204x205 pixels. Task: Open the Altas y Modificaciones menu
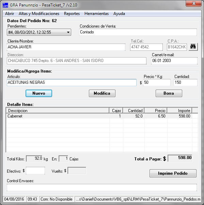39,14
